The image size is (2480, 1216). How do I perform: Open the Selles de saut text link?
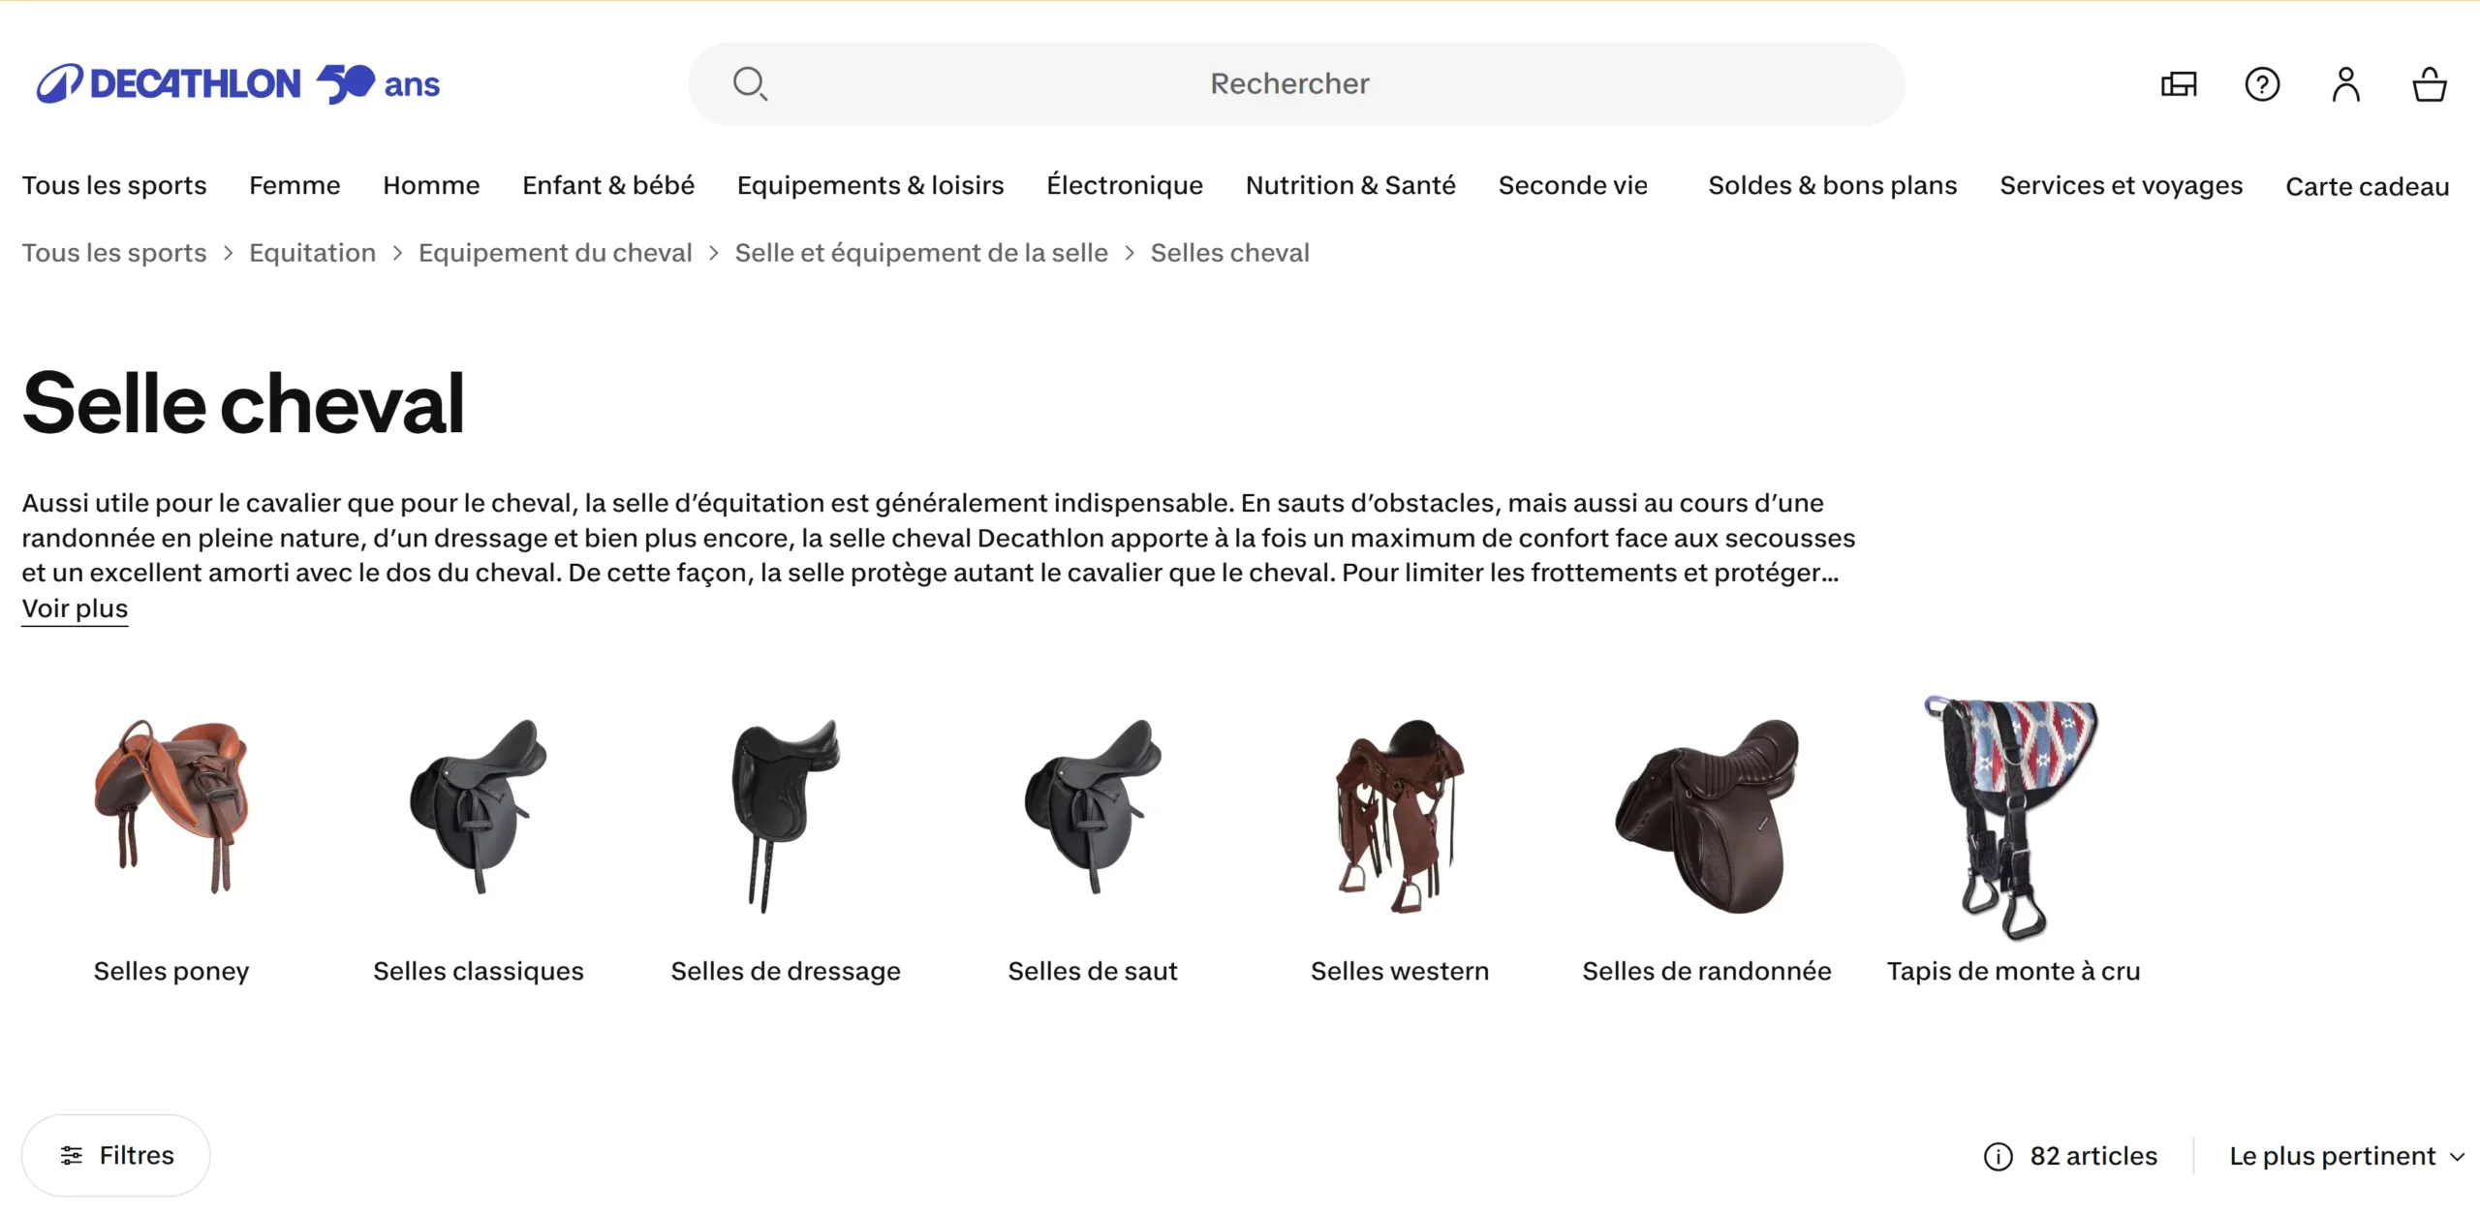pos(1093,971)
